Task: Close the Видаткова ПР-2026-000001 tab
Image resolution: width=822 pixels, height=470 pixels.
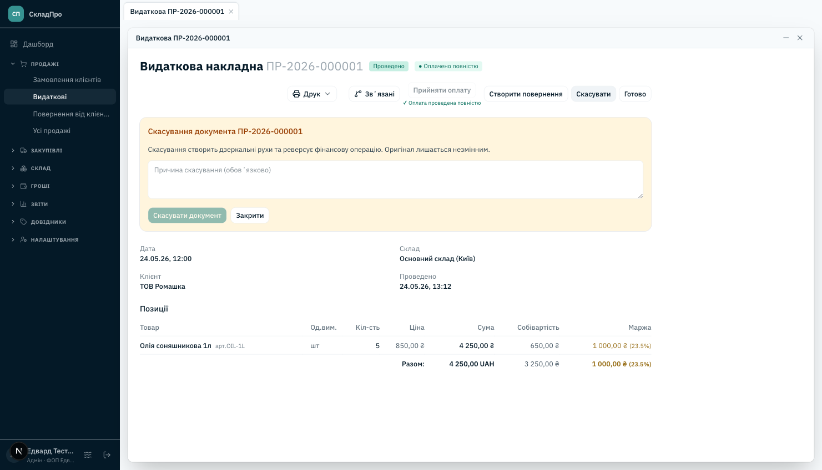Action: pos(231,12)
